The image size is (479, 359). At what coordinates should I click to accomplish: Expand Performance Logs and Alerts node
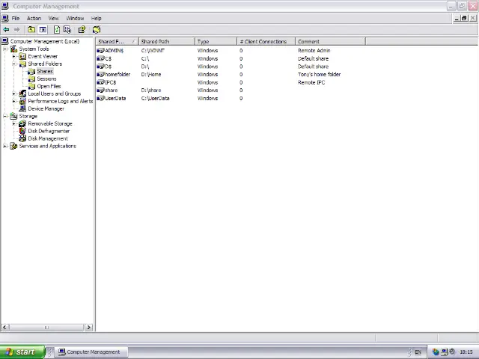point(13,101)
